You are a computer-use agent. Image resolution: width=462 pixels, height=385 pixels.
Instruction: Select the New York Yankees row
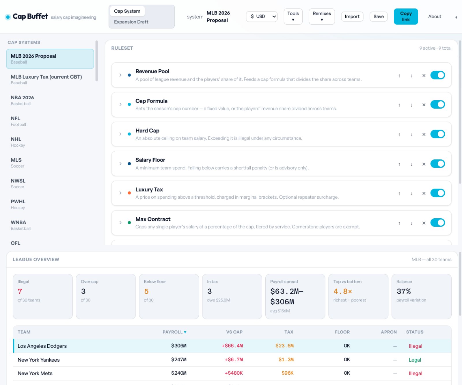coord(232,360)
